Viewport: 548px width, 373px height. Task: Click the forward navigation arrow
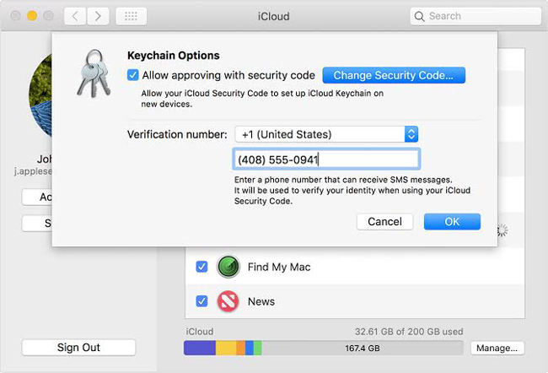[99, 16]
